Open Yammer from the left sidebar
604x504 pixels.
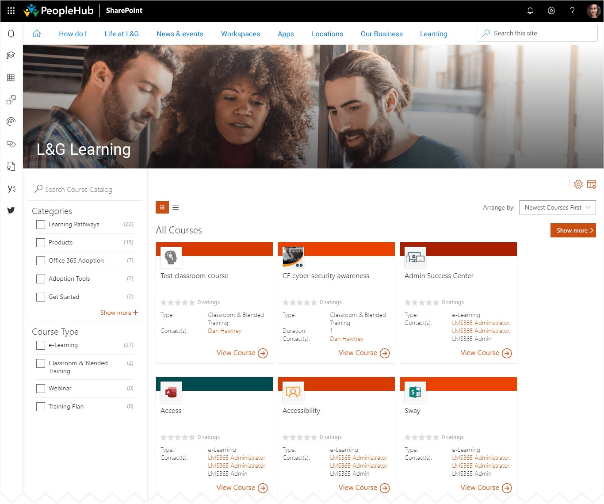tap(11, 188)
